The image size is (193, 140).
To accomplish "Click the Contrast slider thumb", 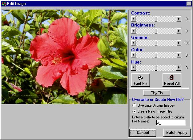I will click(156, 19).
